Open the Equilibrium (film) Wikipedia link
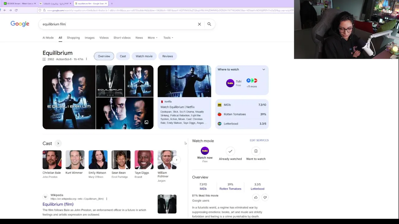 58,204
